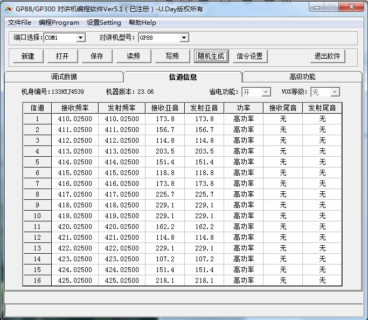The height and width of the screenshot is (320, 368).
Task: Select channel row header 8
Action: tap(37, 194)
